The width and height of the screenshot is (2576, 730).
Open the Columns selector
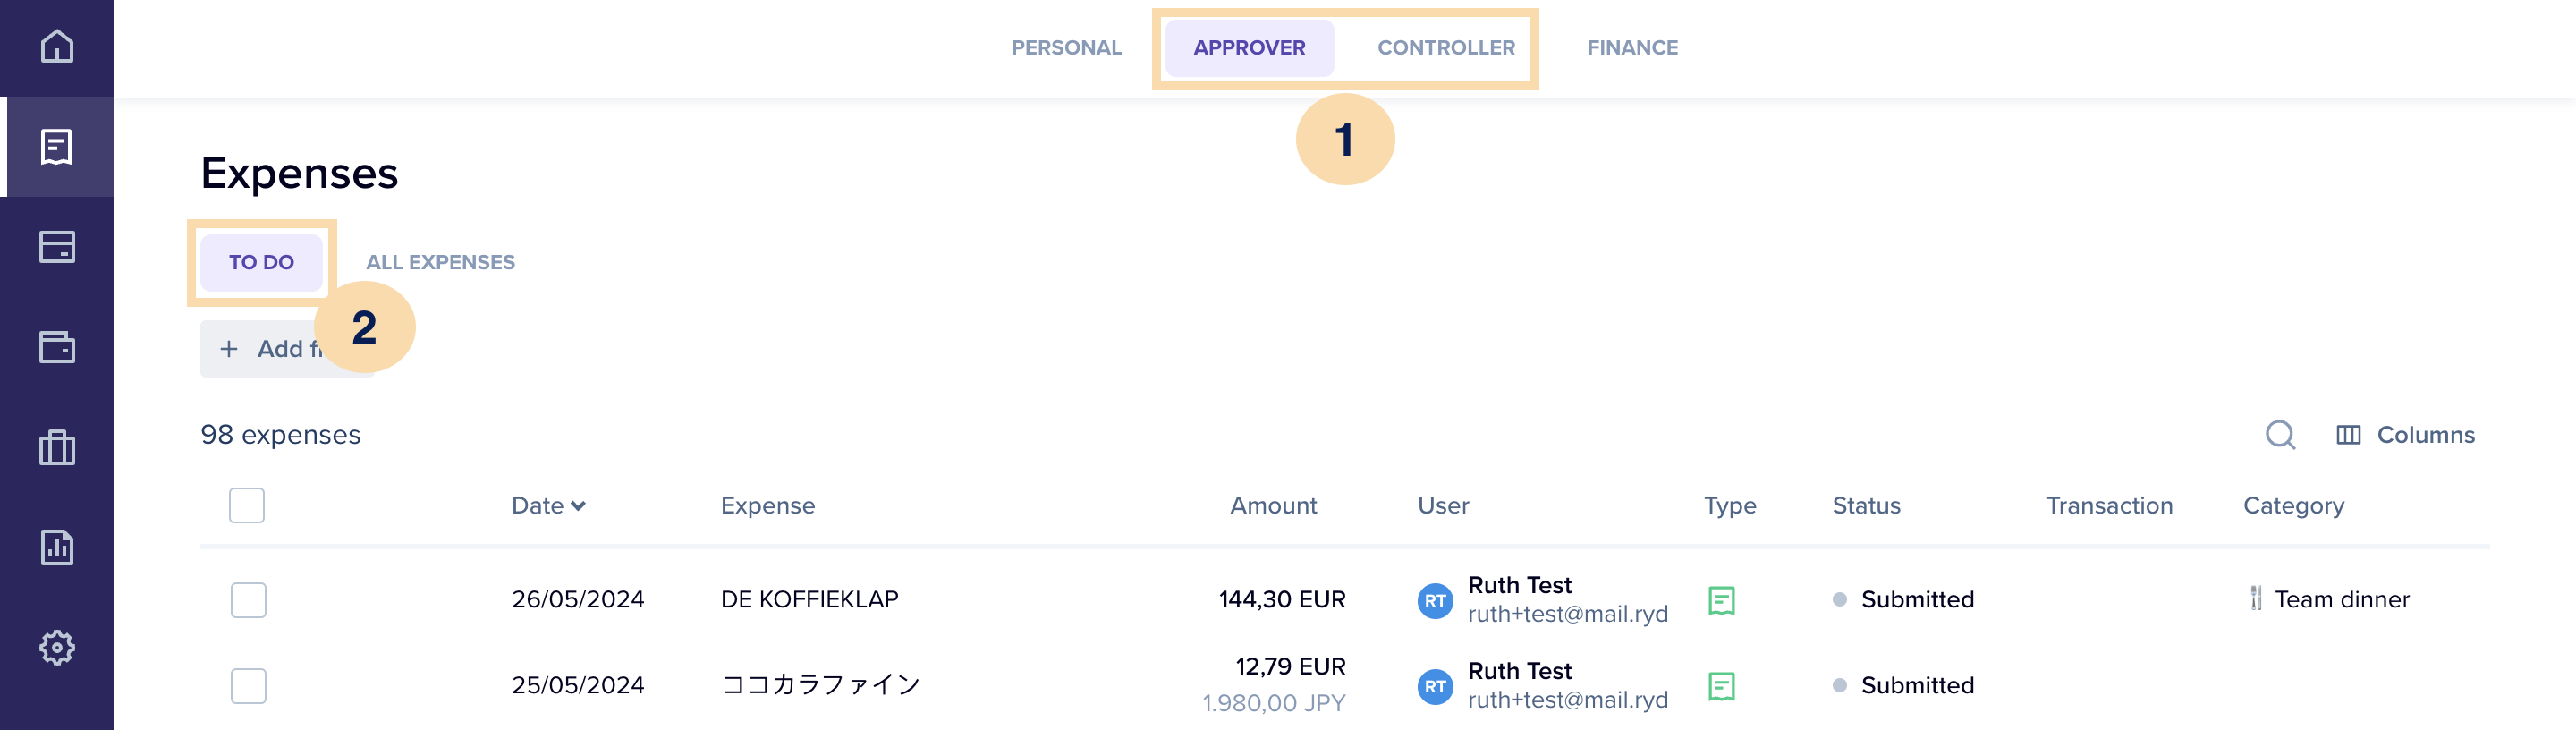pos(2405,435)
